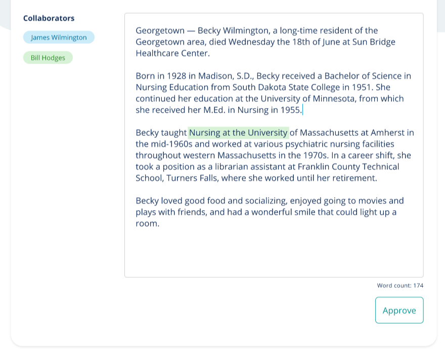Click on 'South Dakota State College' text
The width and height of the screenshot is (445, 352).
tap(286, 87)
